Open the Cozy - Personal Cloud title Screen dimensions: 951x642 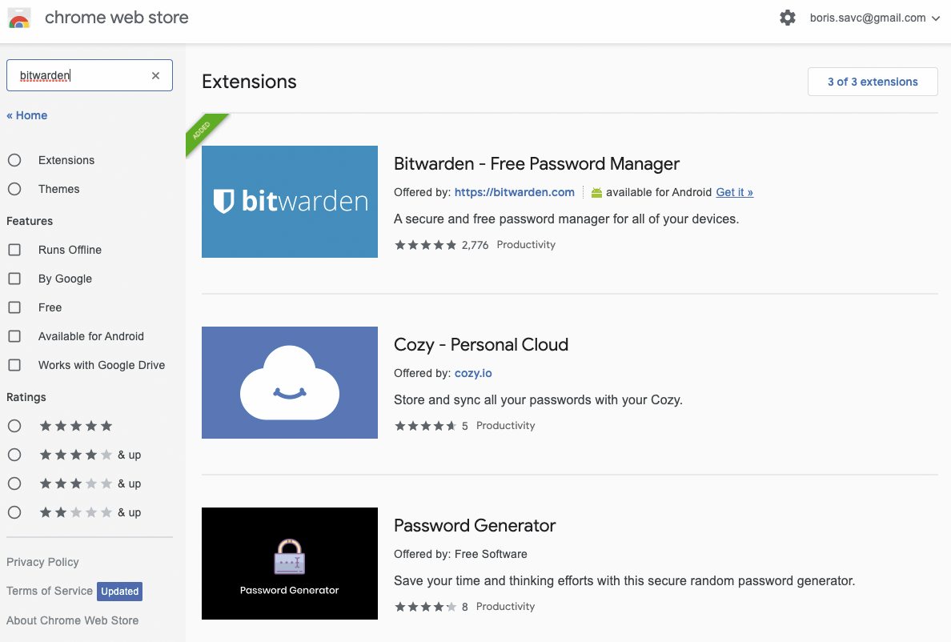coord(481,344)
